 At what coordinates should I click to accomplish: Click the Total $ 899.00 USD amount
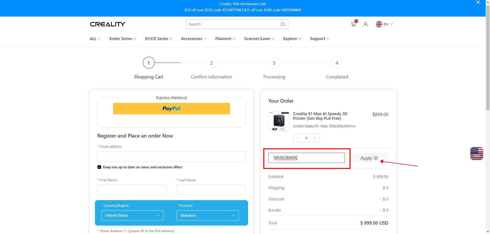click(x=374, y=223)
